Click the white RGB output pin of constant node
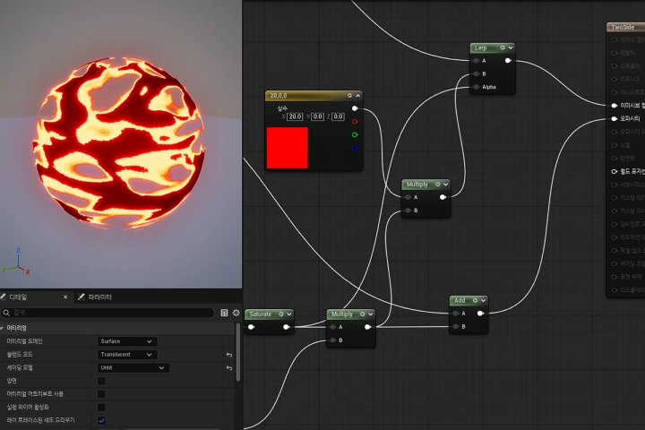 point(355,108)
